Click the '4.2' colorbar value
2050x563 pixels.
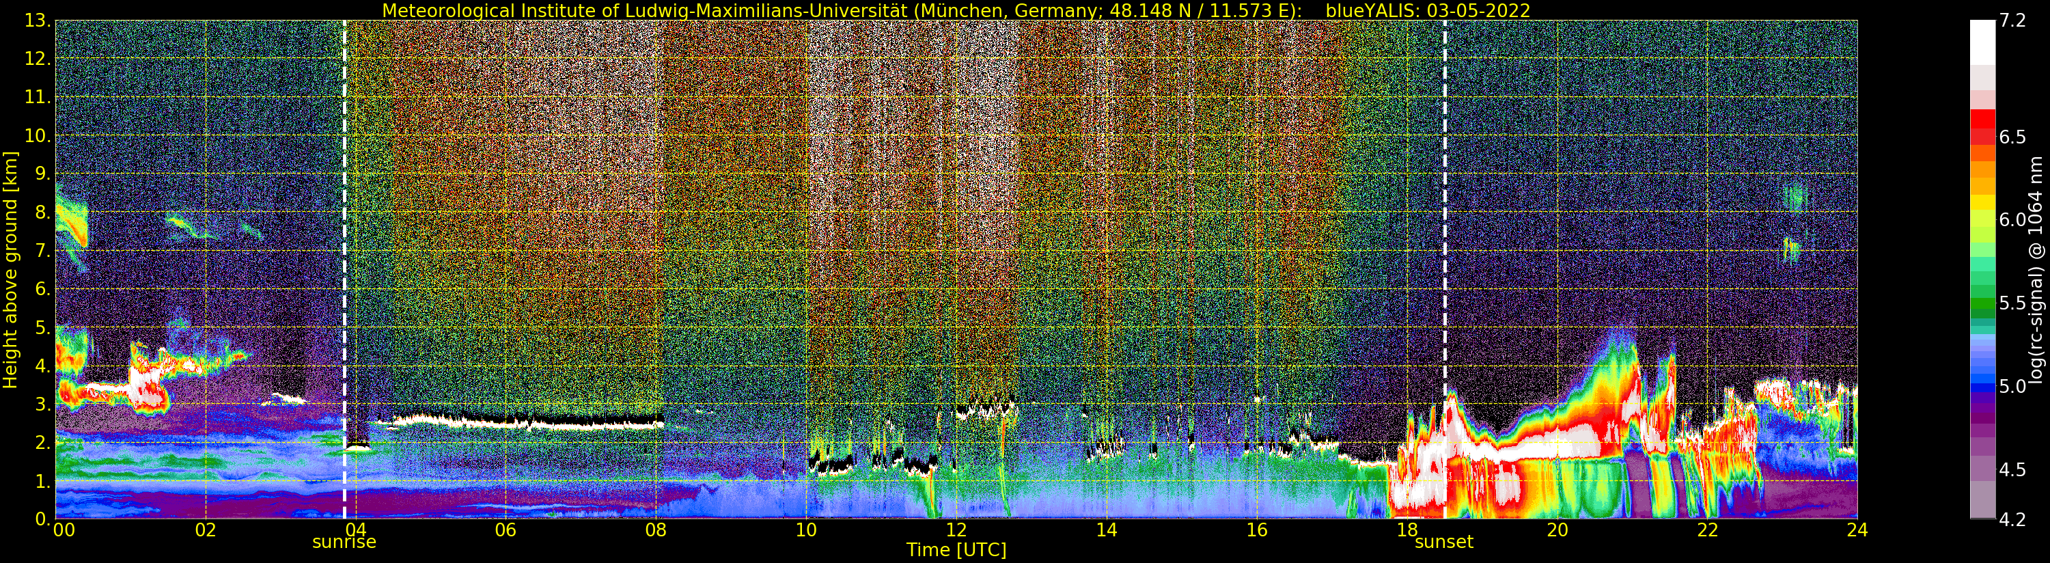click(x=2012, y=520)
